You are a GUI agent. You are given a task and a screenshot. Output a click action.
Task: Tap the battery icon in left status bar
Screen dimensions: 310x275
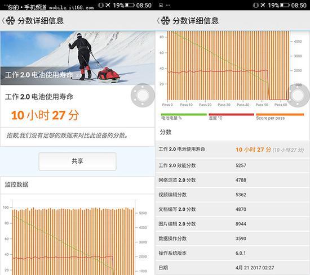(x=130, y=5)
